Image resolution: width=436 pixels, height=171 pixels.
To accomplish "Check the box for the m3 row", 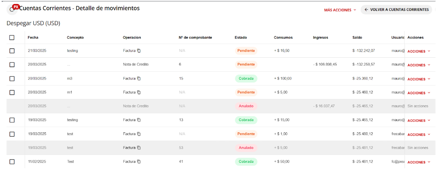I will tap(12, 78).
